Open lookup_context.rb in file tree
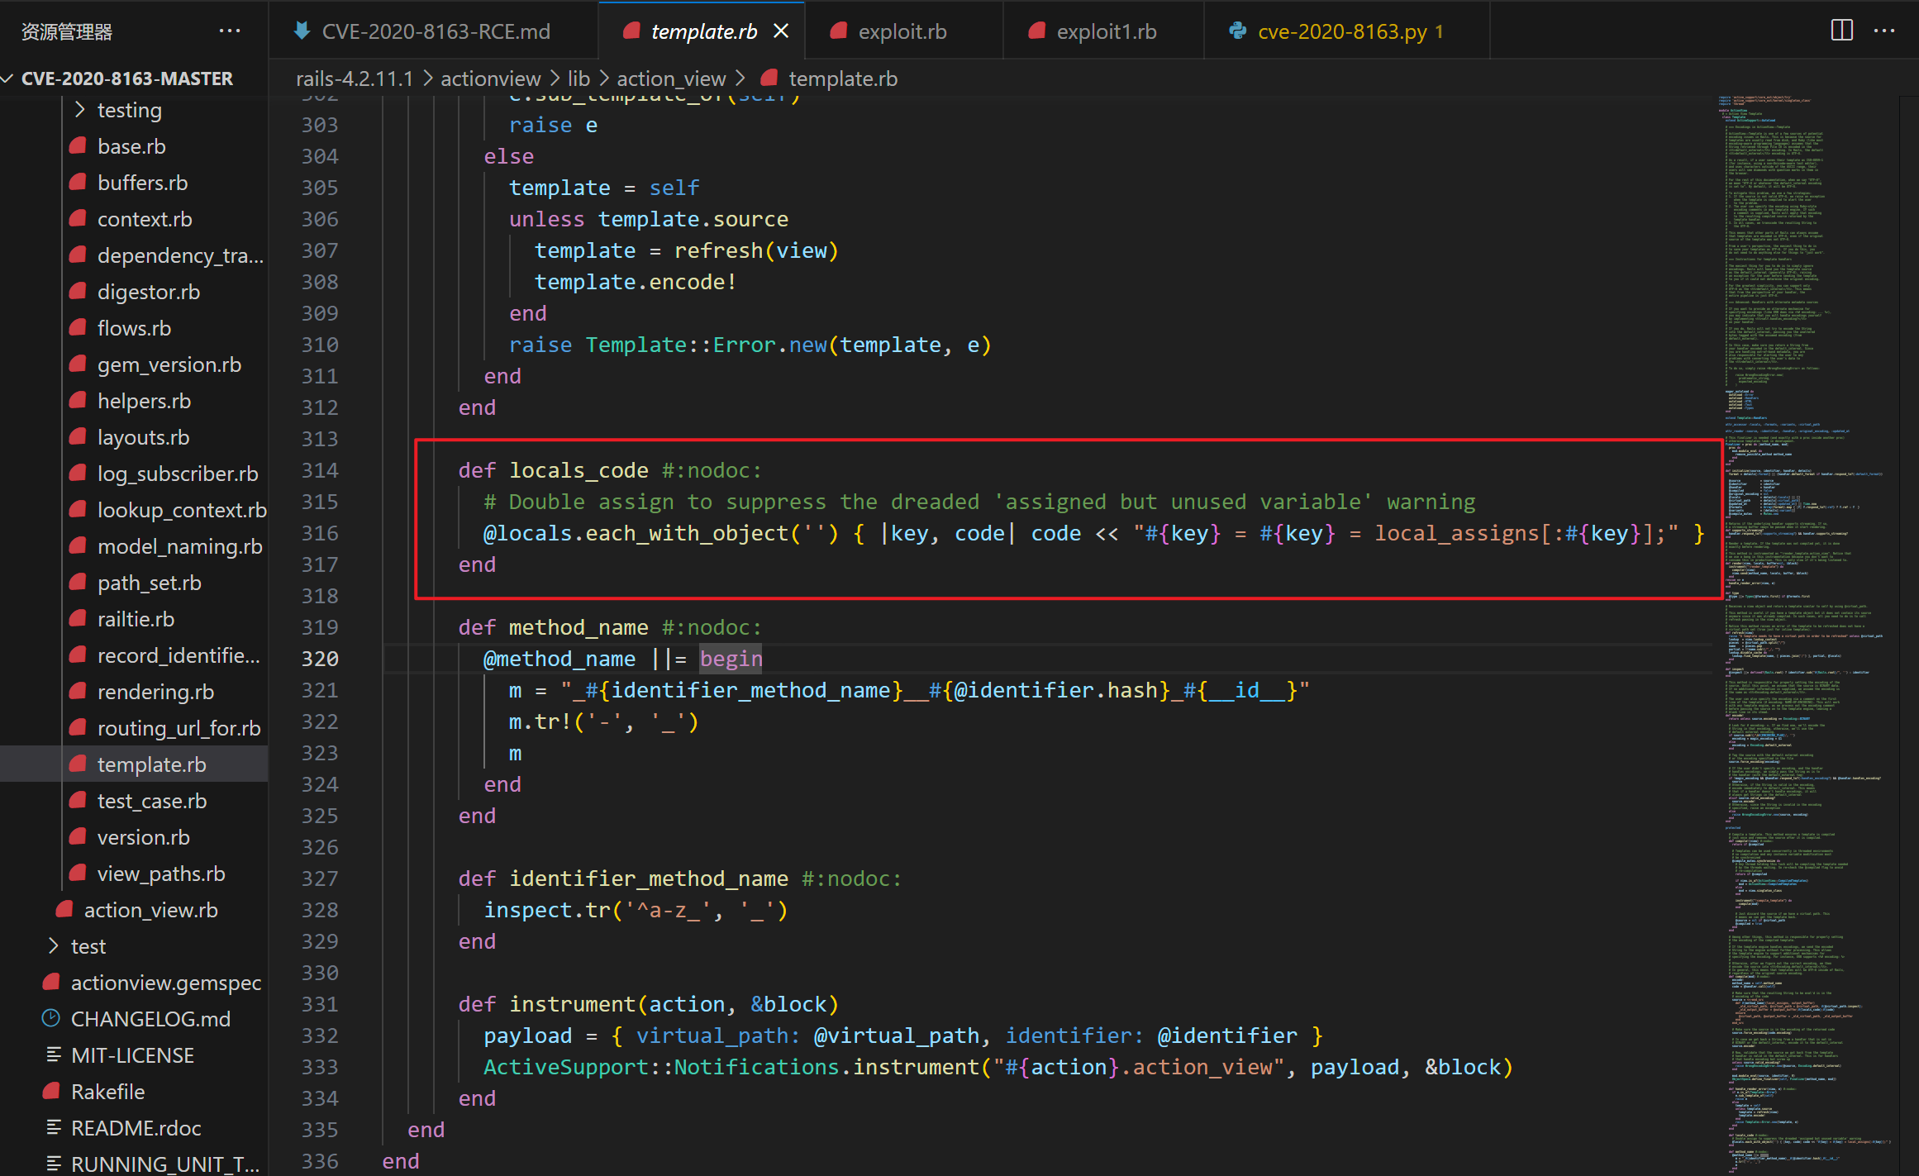Viewport: 1919px width, 1176px height. coord(181,510)
